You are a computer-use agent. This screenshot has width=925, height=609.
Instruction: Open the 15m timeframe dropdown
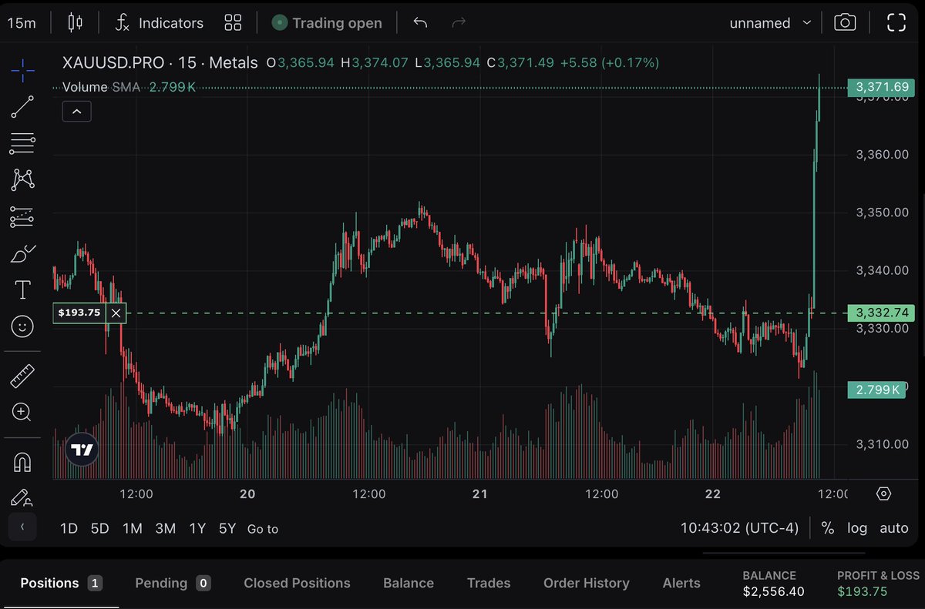tap(22, 22)
